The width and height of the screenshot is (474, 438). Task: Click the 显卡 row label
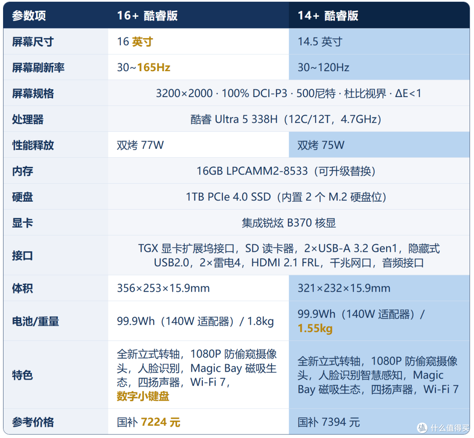[22, 223]
